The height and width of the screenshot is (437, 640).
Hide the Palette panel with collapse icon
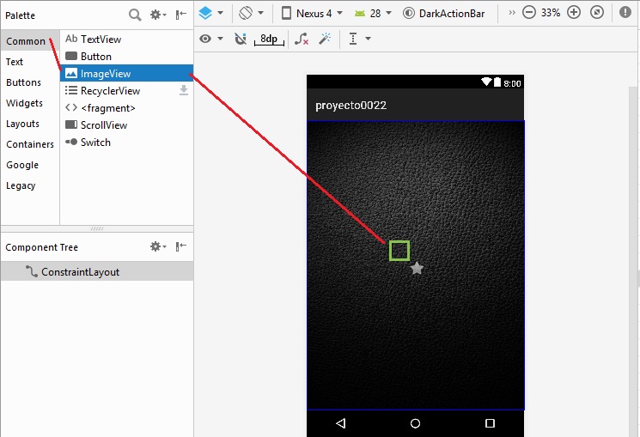pyautogui.click(x=180, y=14)
